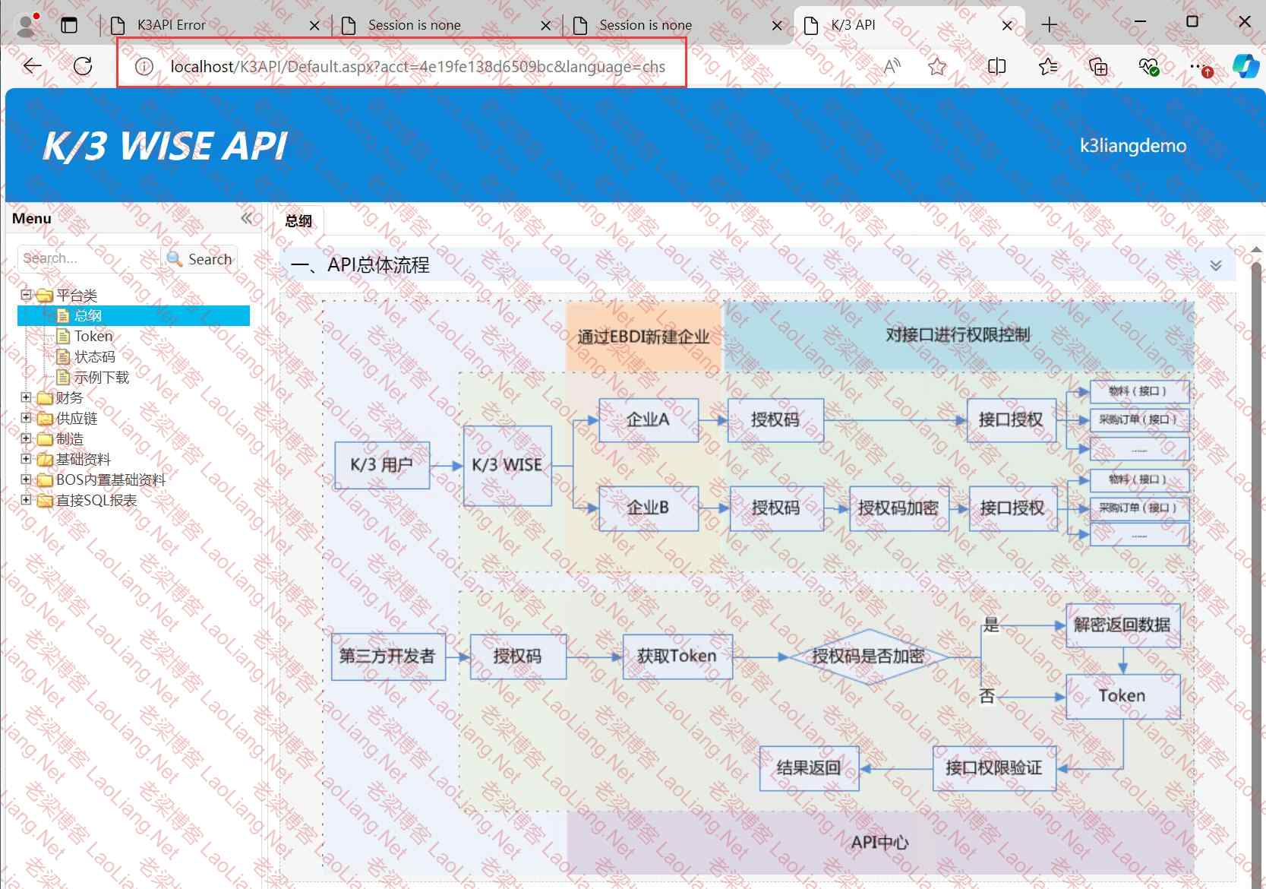Image resolution: width=1266 pixels, height=889 pixels.
Task: Select the 供应链 folder label
Action: [77, 418]
